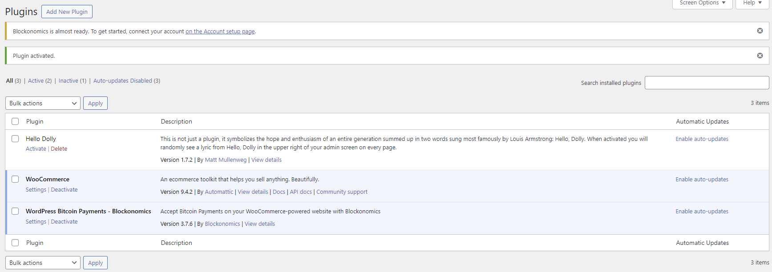
Task: View details for WooCommerce
Action: click(253, 192)
